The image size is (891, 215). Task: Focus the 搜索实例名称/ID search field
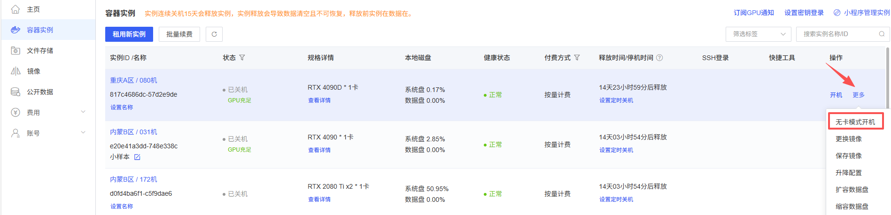[838, 34]
